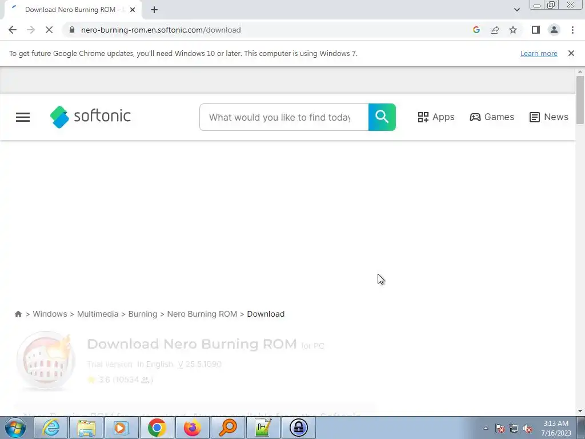Viewport: 585px width, 439px height.
Task: Click the Softonic logo
Action: click(x=90, y=117)
